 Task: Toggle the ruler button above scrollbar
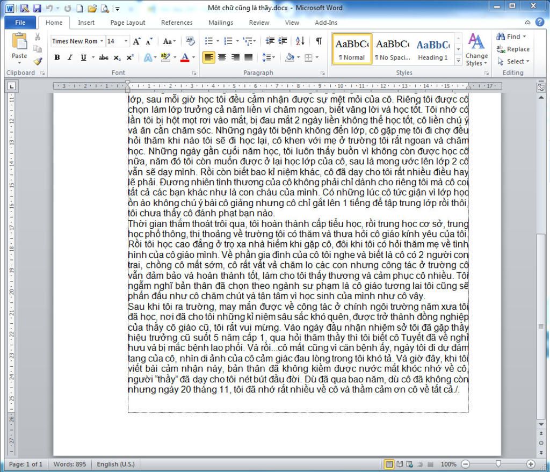click(x=541, y=87)
